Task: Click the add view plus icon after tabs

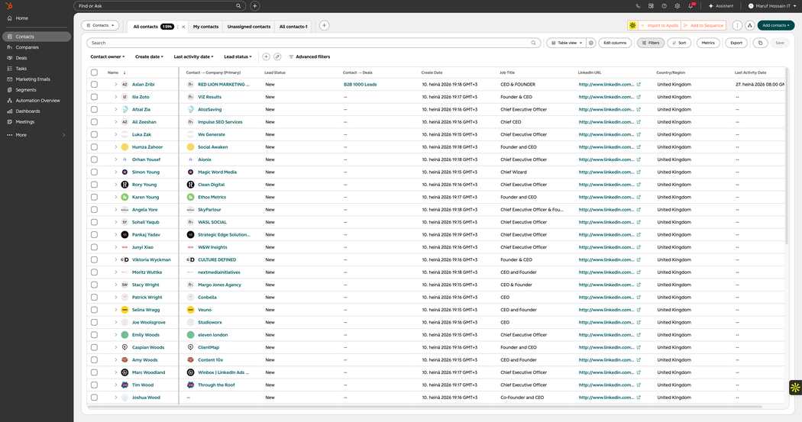Action: click(325, 25)
